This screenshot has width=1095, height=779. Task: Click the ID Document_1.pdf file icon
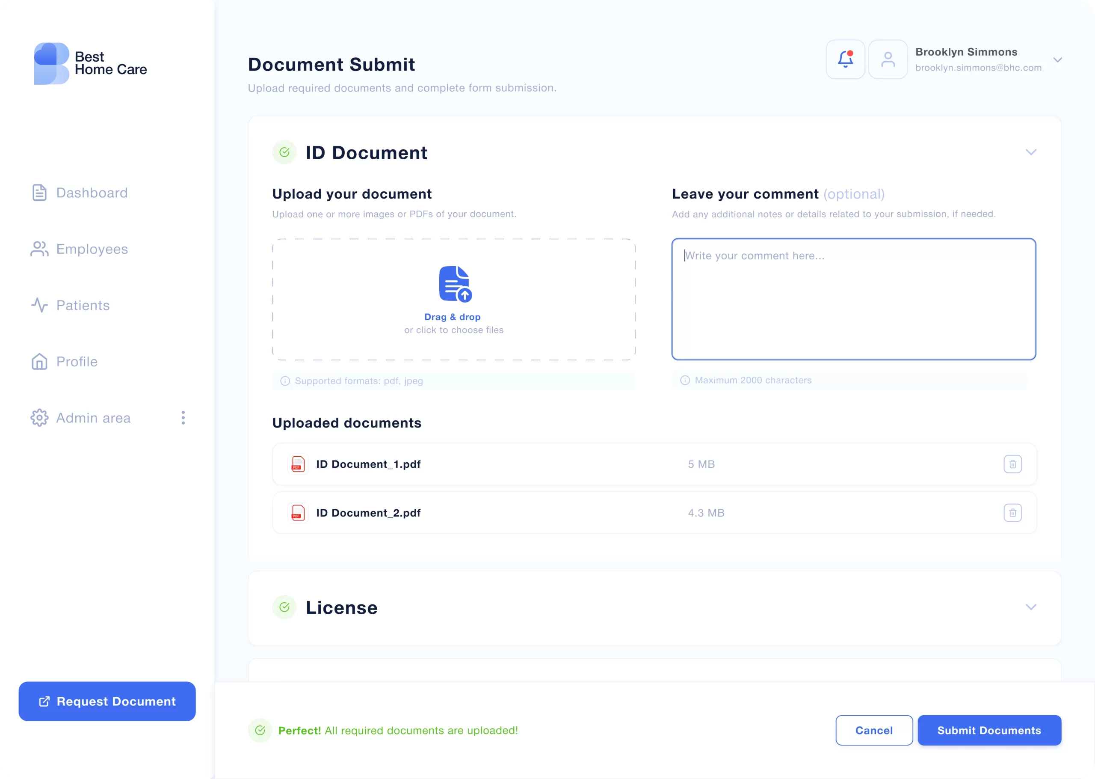(x=298, y=464)
